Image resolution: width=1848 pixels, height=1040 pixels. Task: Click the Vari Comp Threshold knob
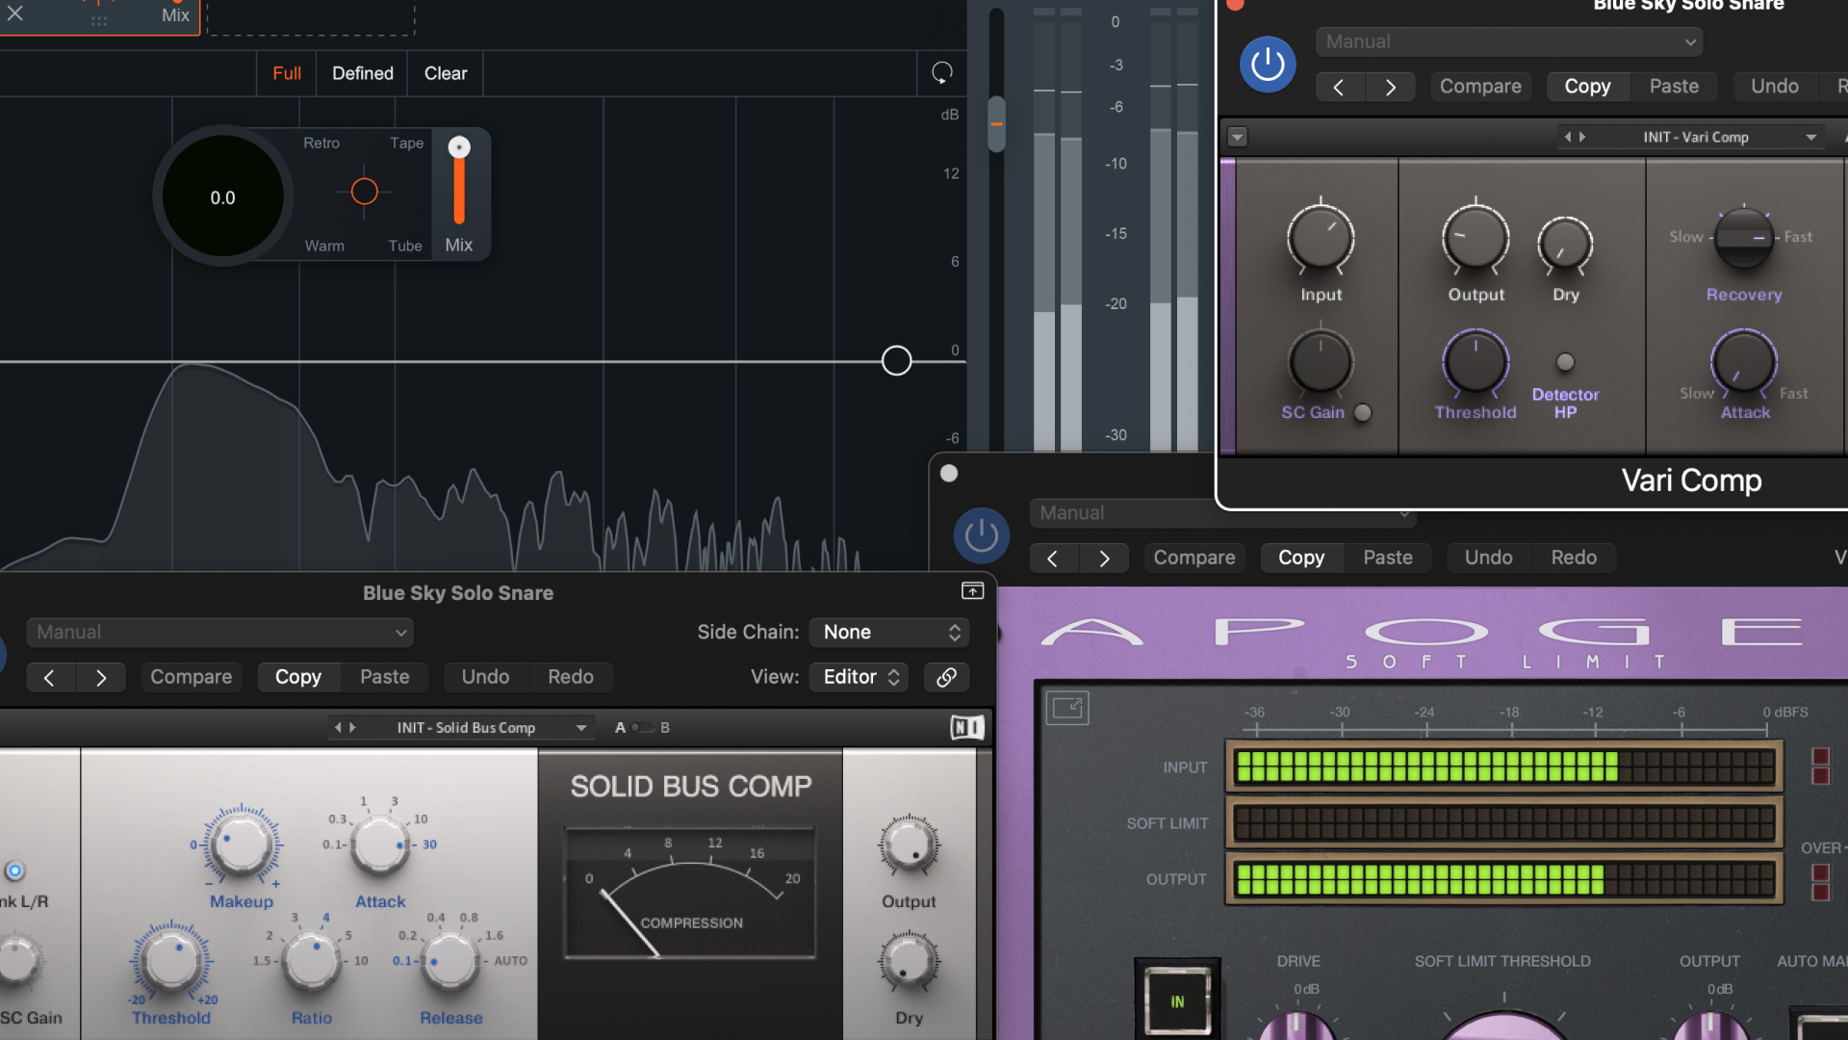pyautogui.click(x=1475, y=363)
